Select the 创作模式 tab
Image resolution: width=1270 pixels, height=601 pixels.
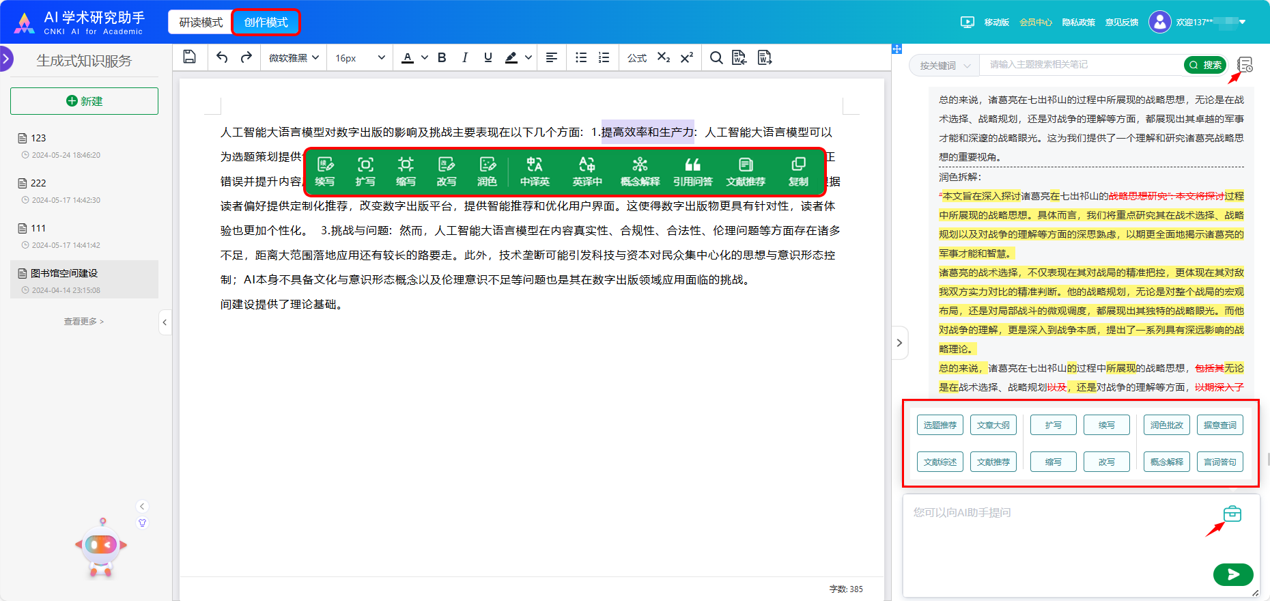click(x=266, y=23)
